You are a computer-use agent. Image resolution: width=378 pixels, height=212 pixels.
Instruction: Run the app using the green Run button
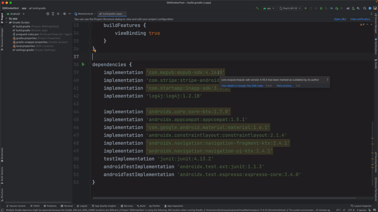coord(306,8)
